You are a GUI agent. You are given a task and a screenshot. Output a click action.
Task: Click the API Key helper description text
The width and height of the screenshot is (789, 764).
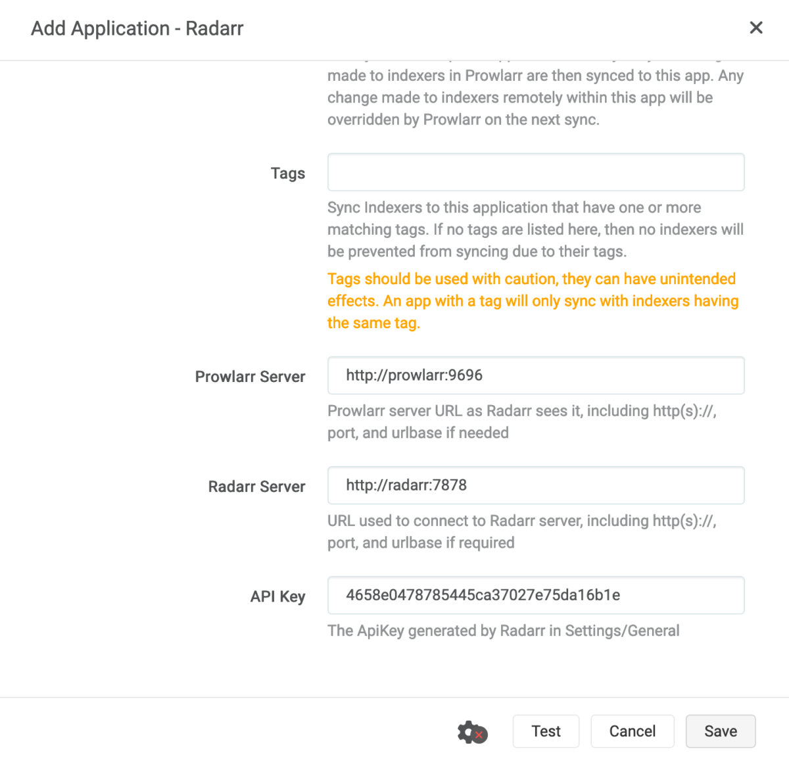pos(504,631)
